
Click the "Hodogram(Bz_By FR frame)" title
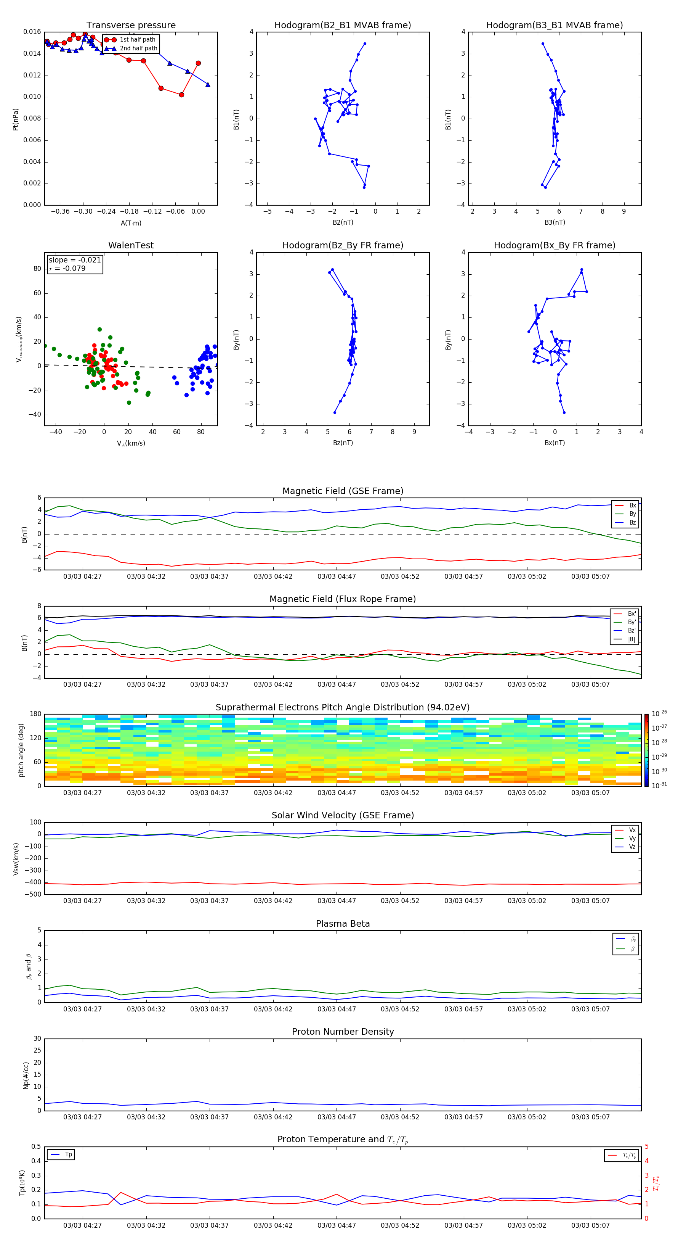[x=343, y=245]
